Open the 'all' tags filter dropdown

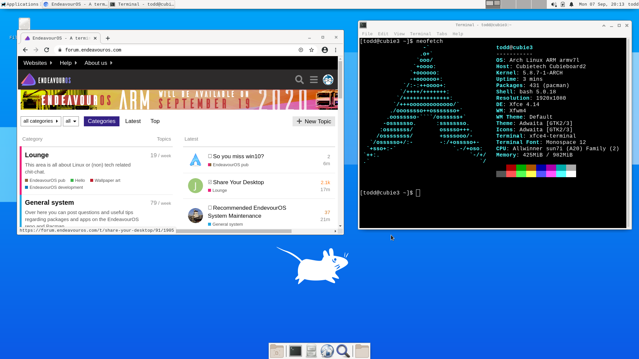pos(71,121)
